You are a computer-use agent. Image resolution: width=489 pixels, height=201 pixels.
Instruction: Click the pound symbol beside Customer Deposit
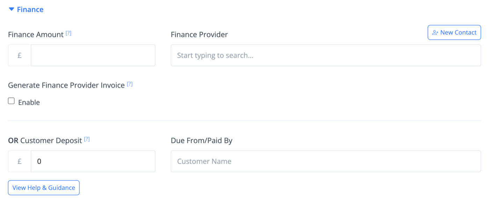pyautogui.click(x=20, y=161)
